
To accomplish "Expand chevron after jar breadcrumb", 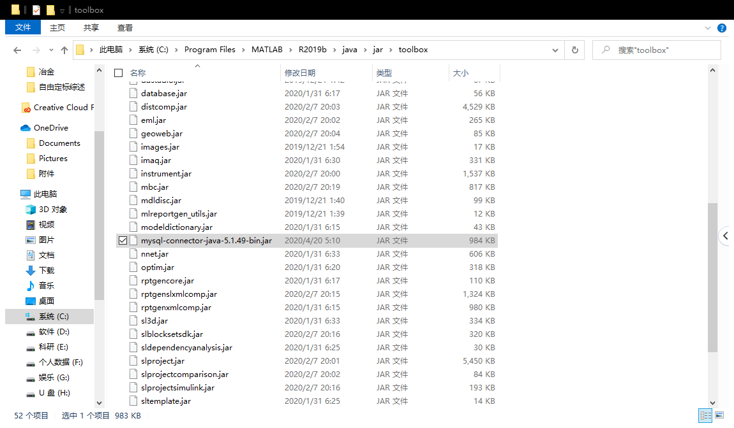I will pyautogui.click(x=391, y=50).
